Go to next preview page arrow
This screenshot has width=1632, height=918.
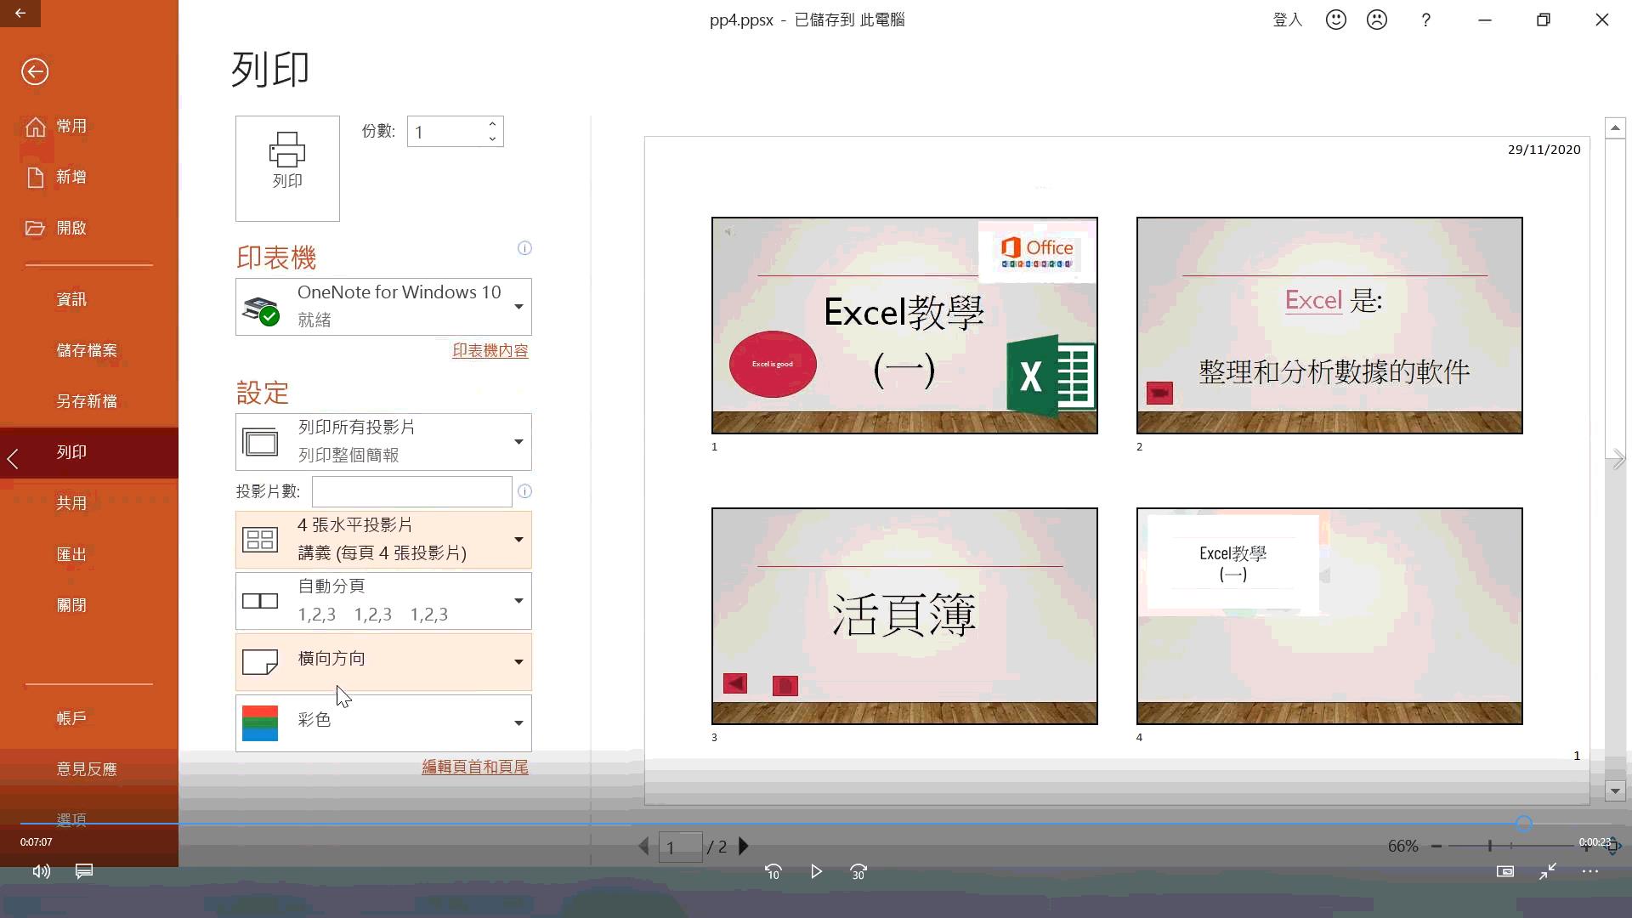[744, 847]
